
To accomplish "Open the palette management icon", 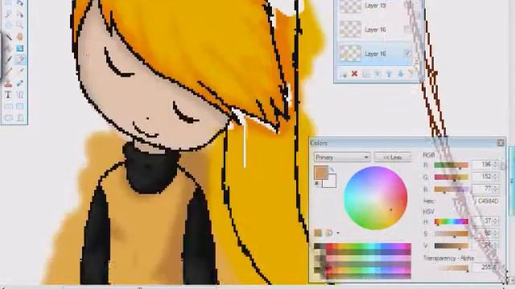I will click(x=329, y=233).
